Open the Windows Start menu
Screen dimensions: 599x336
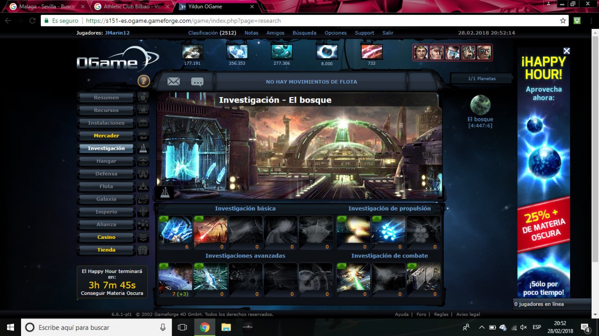click(x=10, y=327)
